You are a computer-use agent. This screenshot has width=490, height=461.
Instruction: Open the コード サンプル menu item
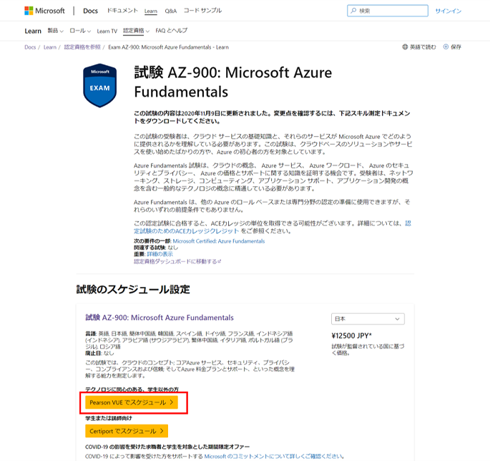[x=202, y=11]
